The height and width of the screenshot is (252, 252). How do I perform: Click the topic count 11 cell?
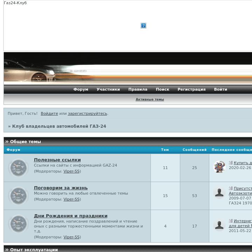pos(165,168)
